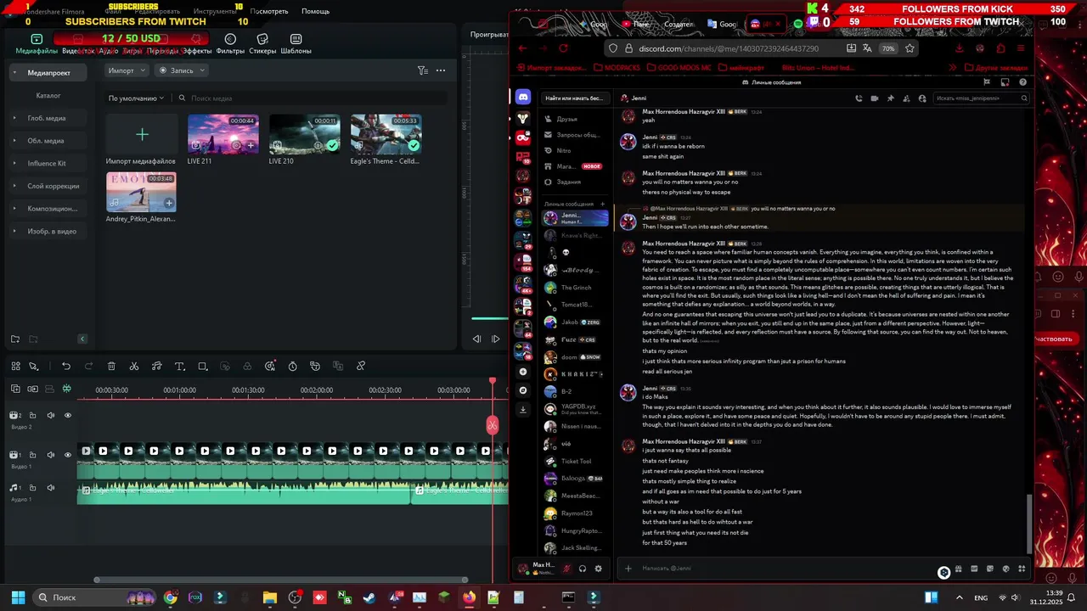Mute the Видео 2 track
The width and height of the screenshot is (1087, 611).
click(51, 416)
